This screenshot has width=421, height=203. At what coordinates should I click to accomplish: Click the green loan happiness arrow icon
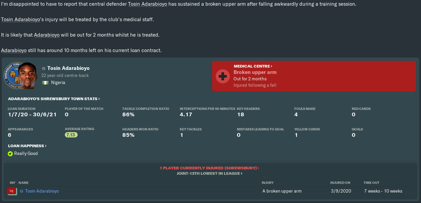[10, 154]
